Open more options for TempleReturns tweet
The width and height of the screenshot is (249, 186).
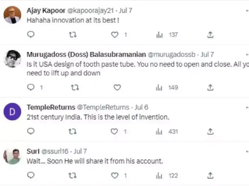click(247, 107)
